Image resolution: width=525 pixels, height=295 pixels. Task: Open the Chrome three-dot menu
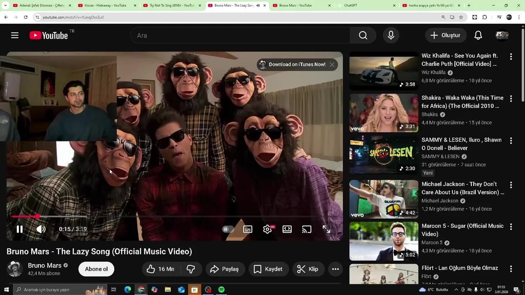520,17
